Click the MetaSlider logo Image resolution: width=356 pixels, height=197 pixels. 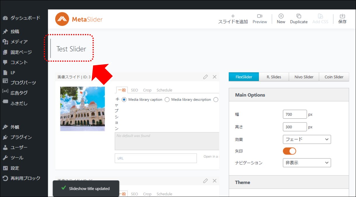tap(79, 19)
